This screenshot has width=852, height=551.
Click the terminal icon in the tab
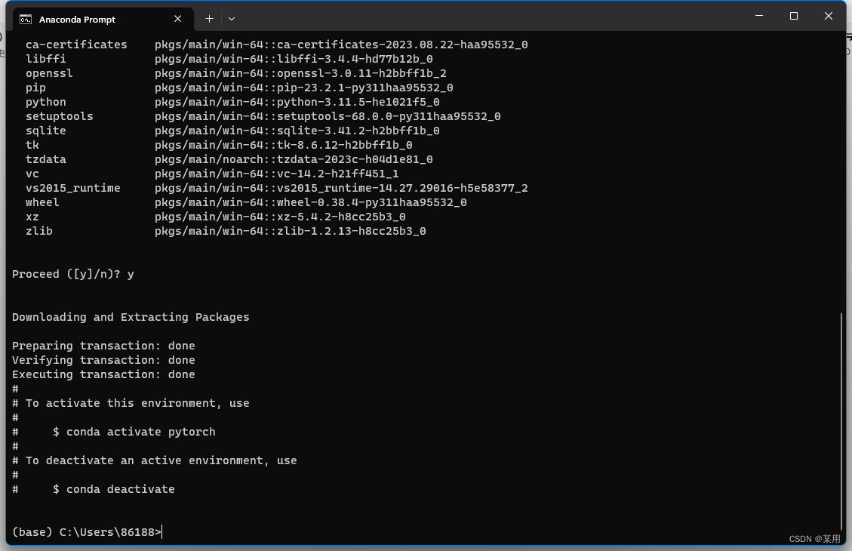(x=26, y=20)
